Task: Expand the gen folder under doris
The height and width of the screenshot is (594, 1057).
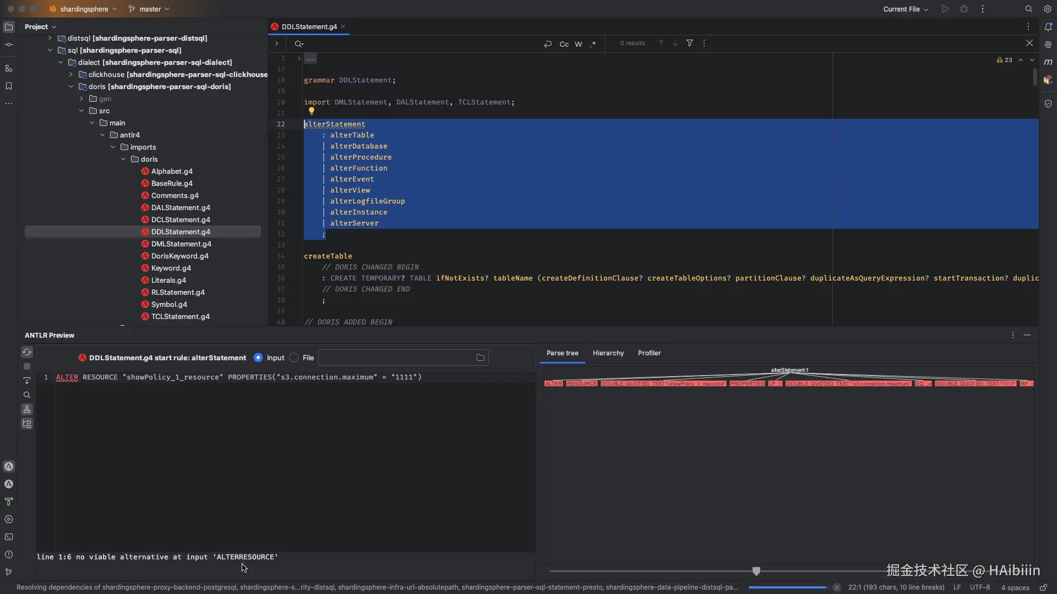Action: tap(80, 99)
